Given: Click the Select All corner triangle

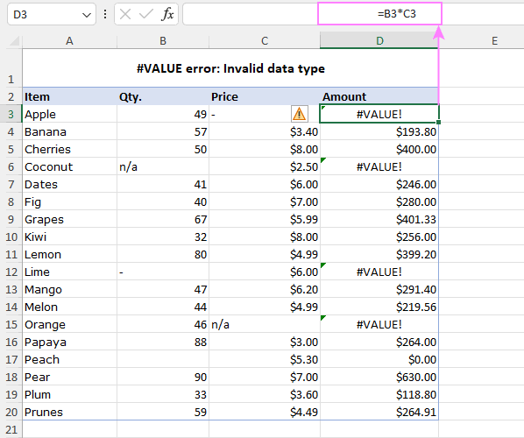Looking at the screenshot, I should tap(14, 41).
